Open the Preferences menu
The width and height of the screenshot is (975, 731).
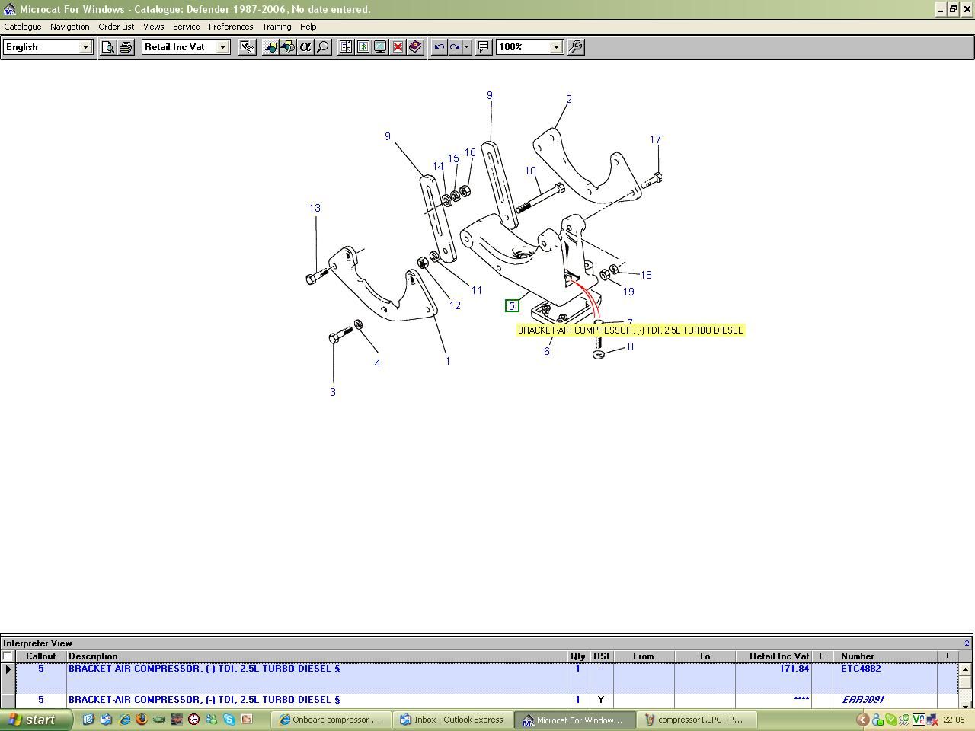click(231, 27)
